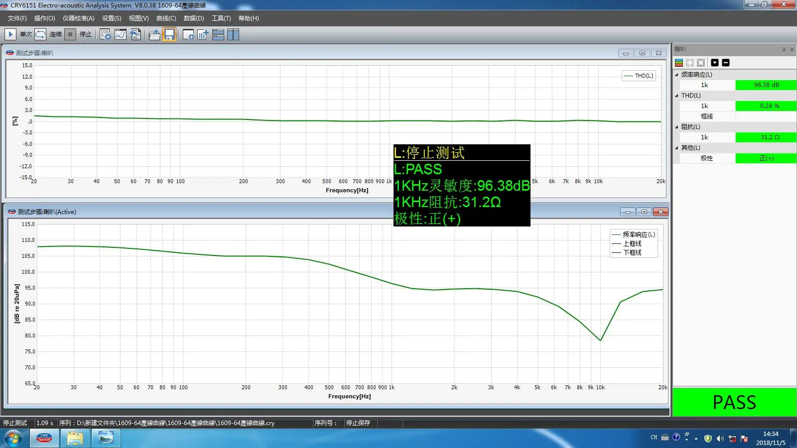This screenshot has width=797, height=448.
Task: Open the curve graph window icon
Action: 121,34
